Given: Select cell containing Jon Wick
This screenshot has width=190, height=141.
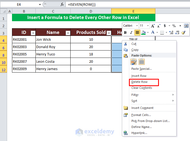Looking at the screenshot, I should (x=53, y=39).
